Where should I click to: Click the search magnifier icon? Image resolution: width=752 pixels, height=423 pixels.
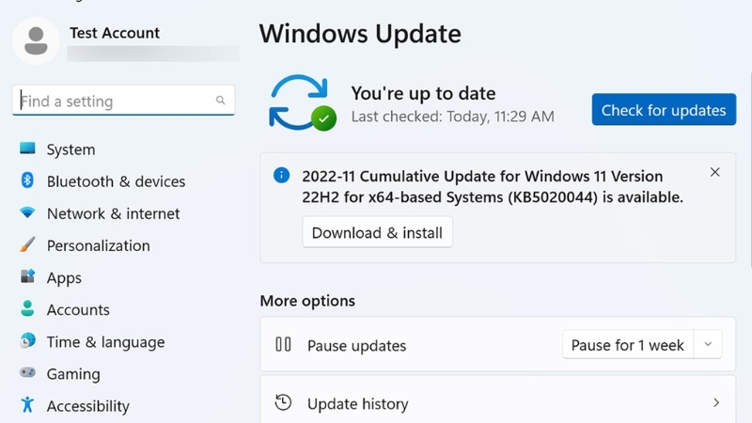[x=220, y=100]
